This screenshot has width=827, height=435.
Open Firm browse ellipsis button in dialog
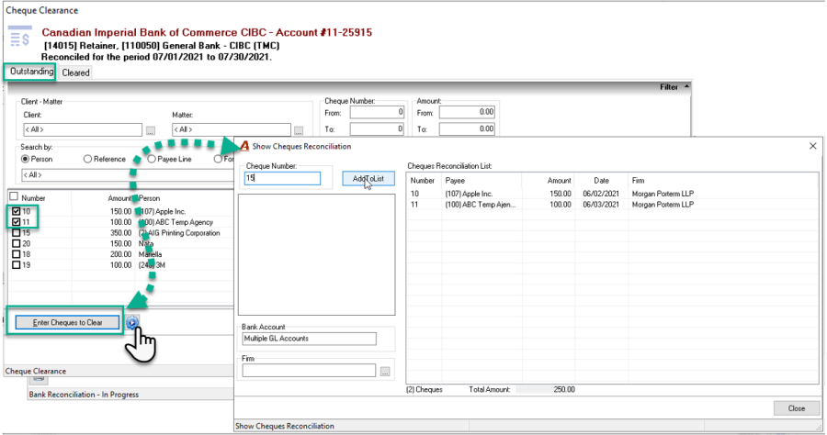coord(385,372)
